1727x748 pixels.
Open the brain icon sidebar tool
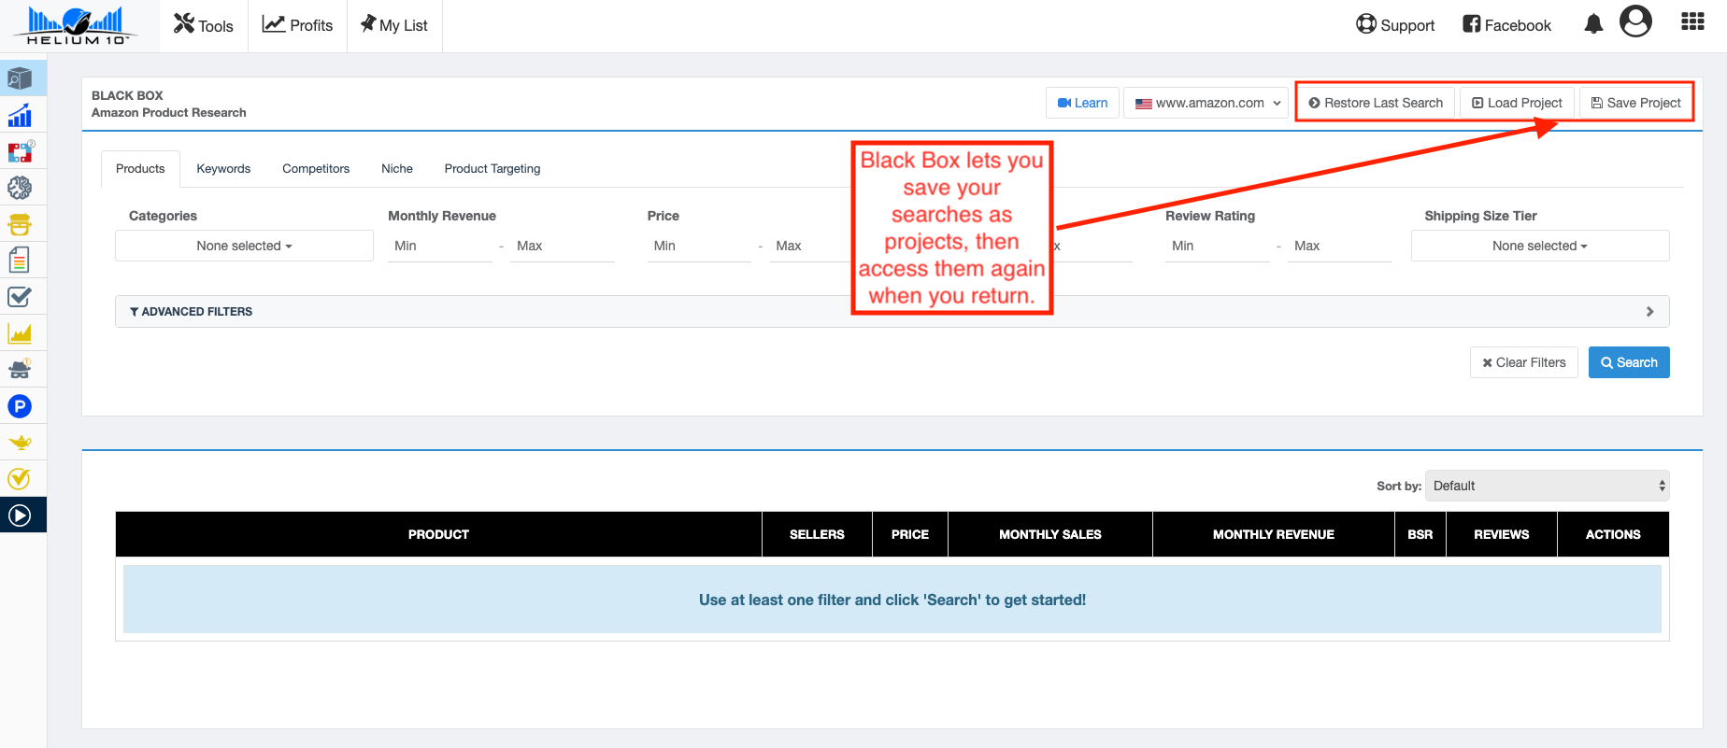[x=21, y=188]
